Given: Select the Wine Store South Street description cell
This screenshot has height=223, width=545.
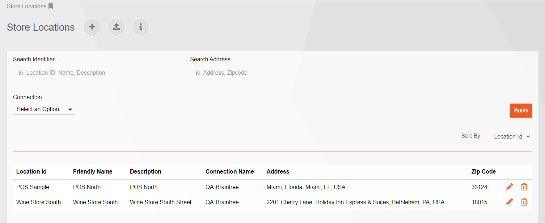Looking at the screenshot, I should pos(161,202).
